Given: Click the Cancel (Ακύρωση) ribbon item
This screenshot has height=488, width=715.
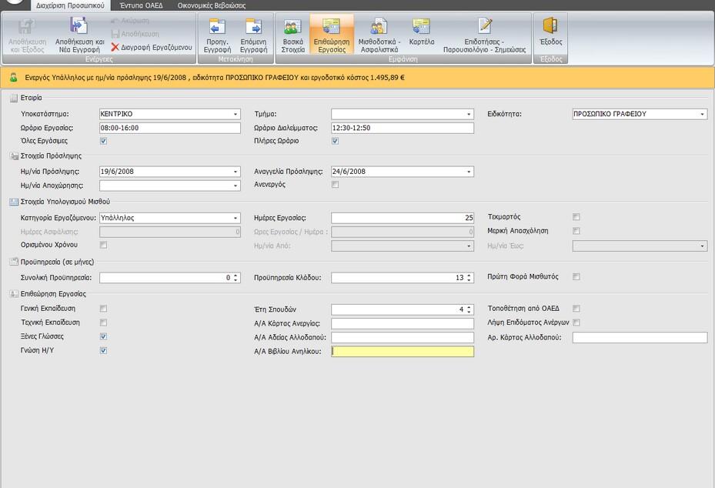Looking at the screenshot, I should pos(130,21).
